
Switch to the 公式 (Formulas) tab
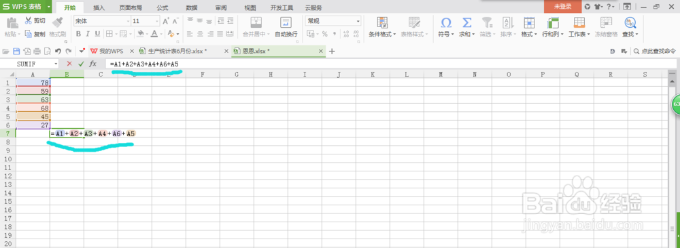click(163, 7)
